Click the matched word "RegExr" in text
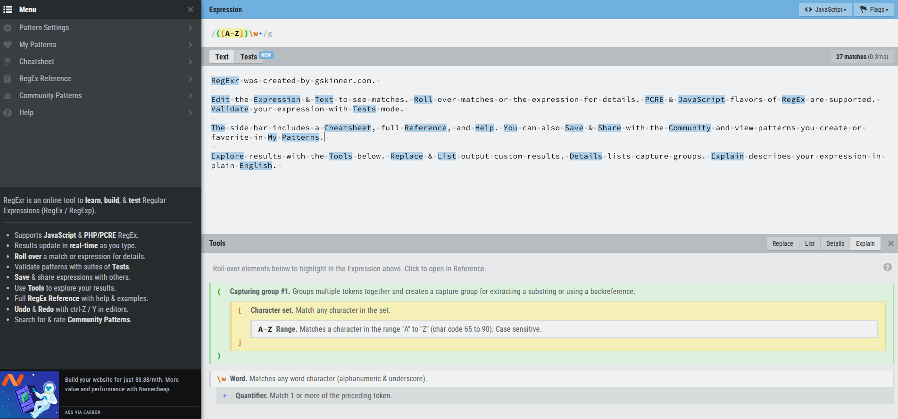The width and height of the screenshot is (898, 419). click(x=225, y=81)
